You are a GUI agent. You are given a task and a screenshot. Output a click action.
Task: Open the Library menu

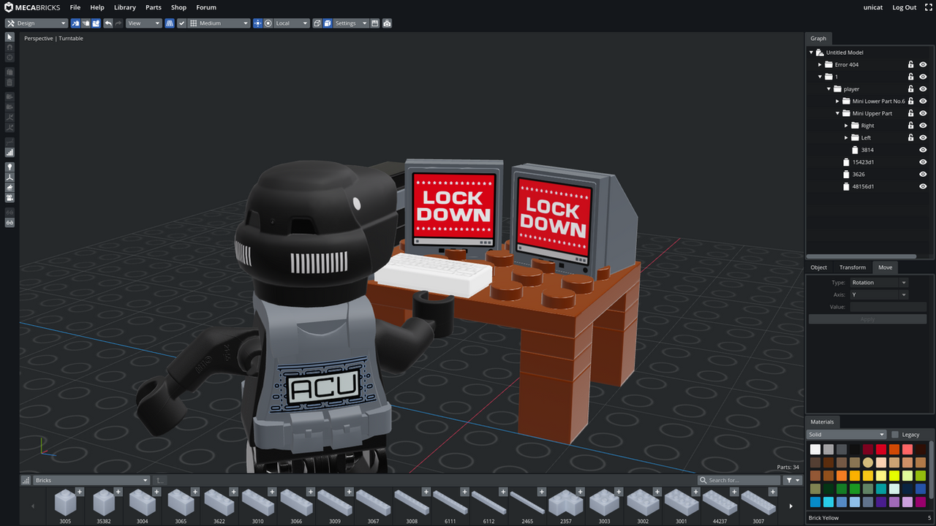[125, 7]
